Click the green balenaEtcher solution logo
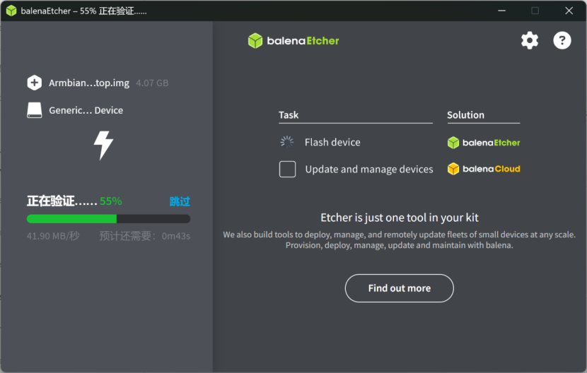 (484, 143)
